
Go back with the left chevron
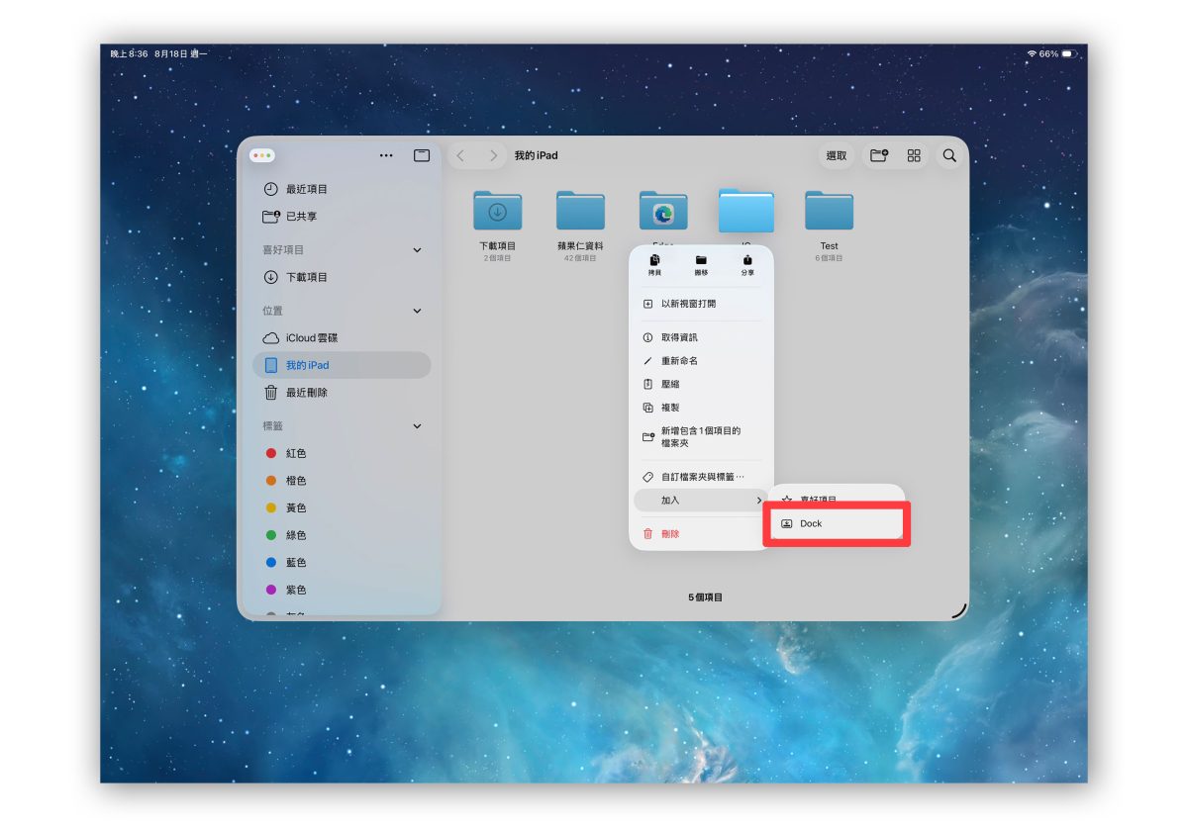click(x=460, y=156)
